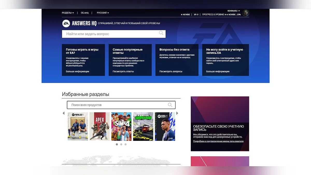Select first carousel page dot
The image size is (311, 175).
point(117,144)
